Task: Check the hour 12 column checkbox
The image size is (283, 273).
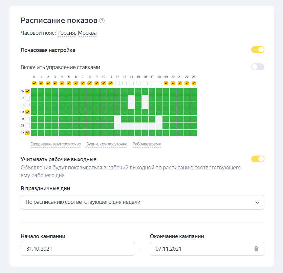Action: click(x=117, y=83)
